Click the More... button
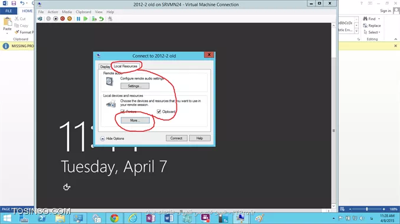 pyautogui.click(x=135, y=121)
